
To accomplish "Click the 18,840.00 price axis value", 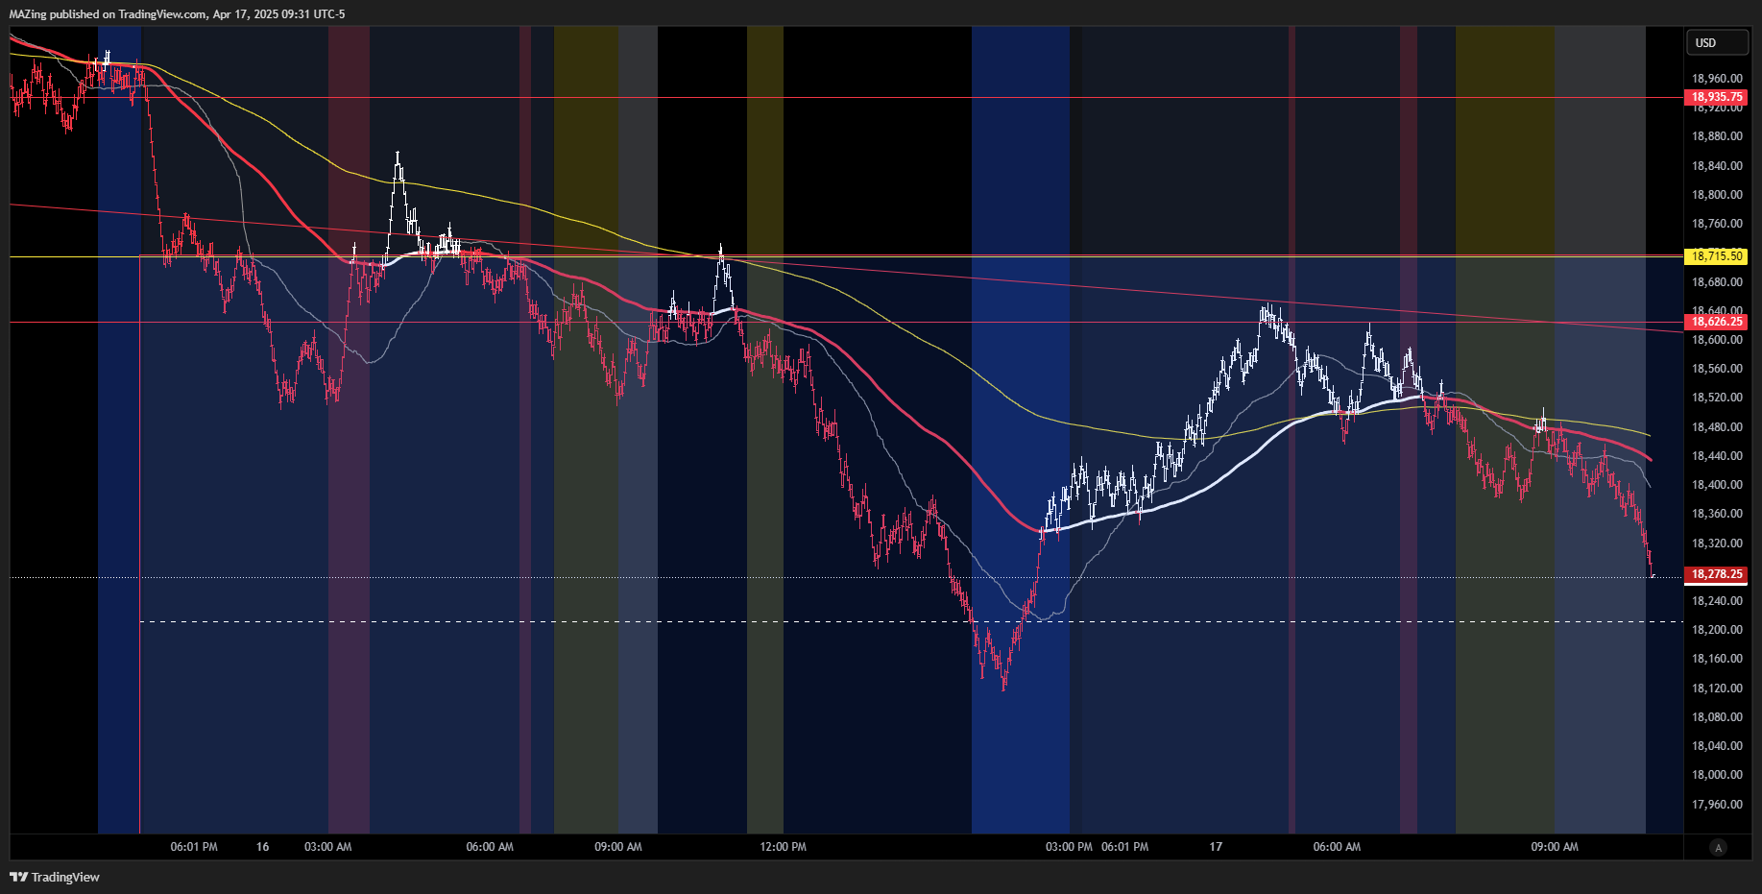I will click(x=1717, y=166).
